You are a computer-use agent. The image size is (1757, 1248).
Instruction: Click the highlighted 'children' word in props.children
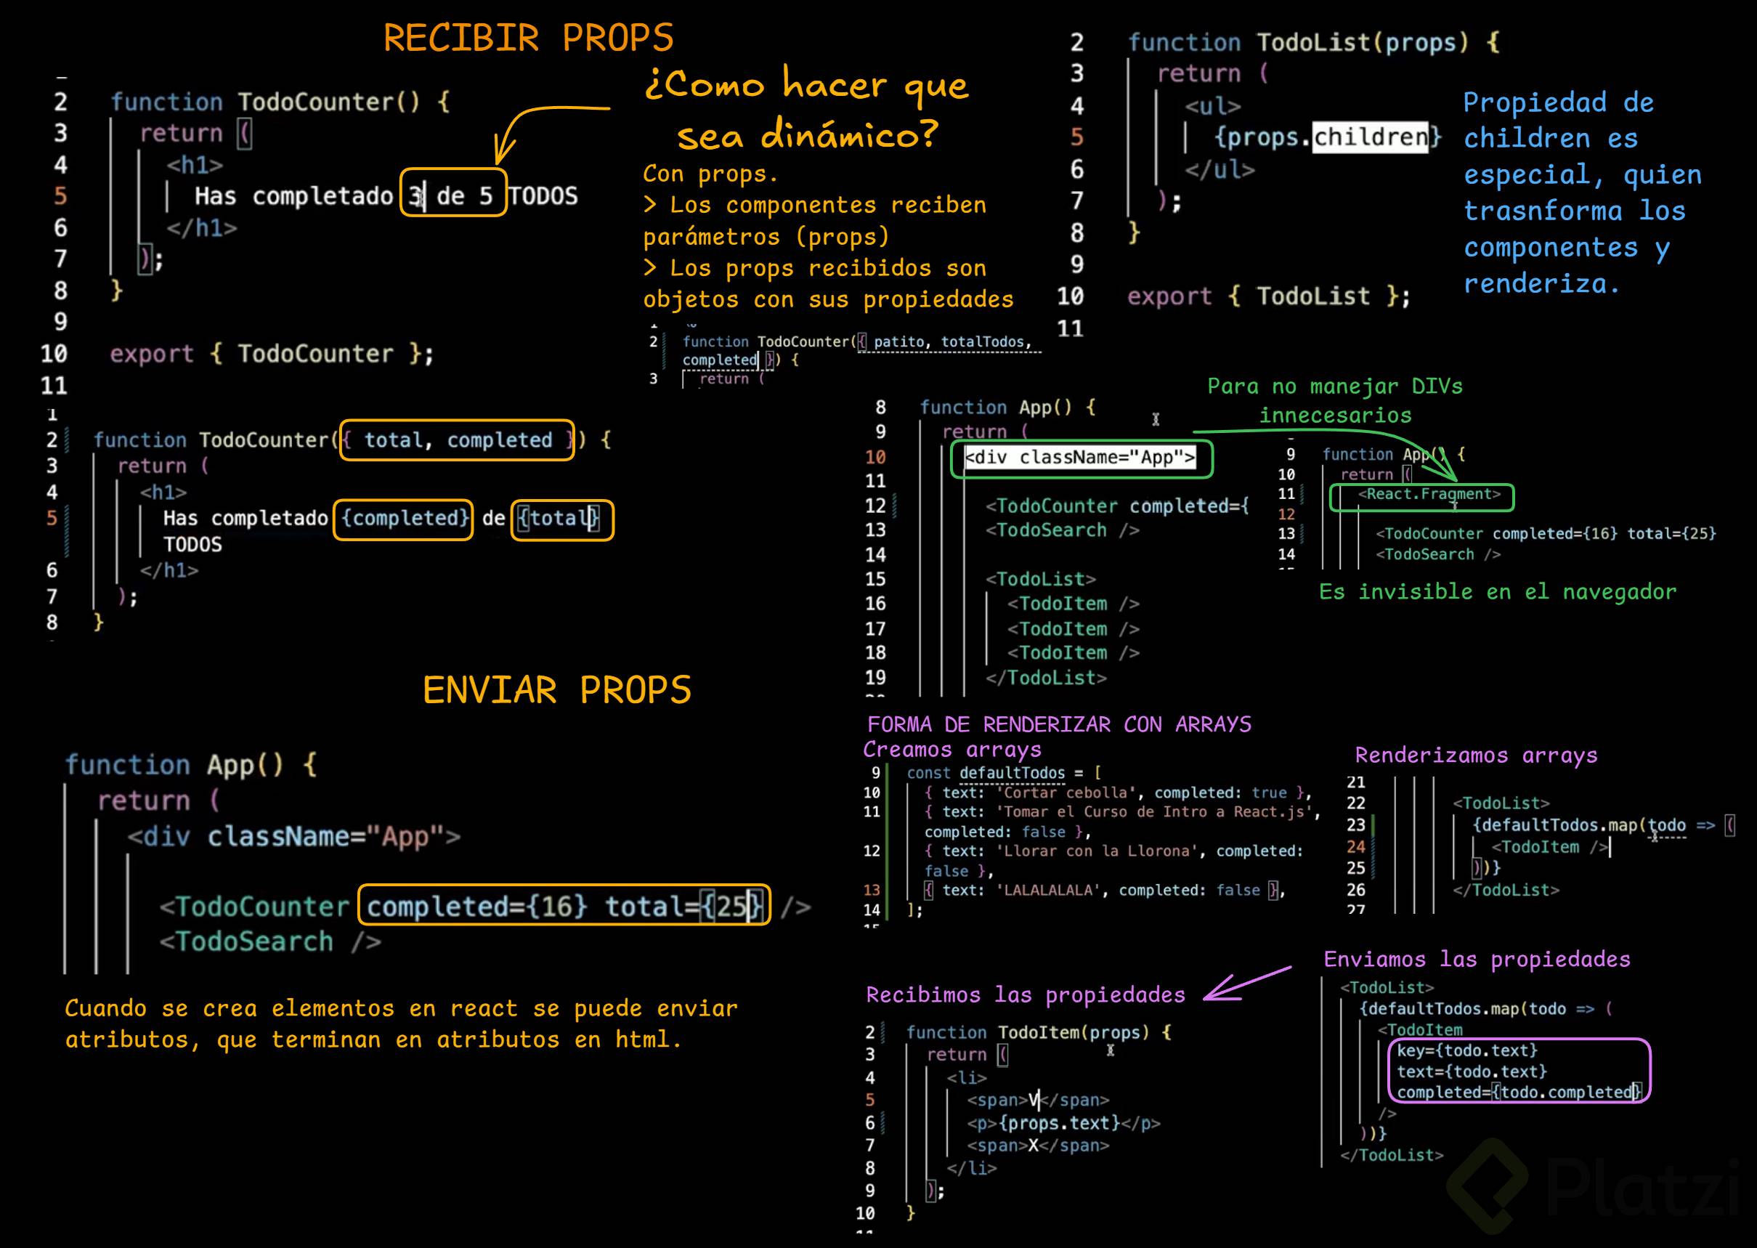click(1370, 137)
